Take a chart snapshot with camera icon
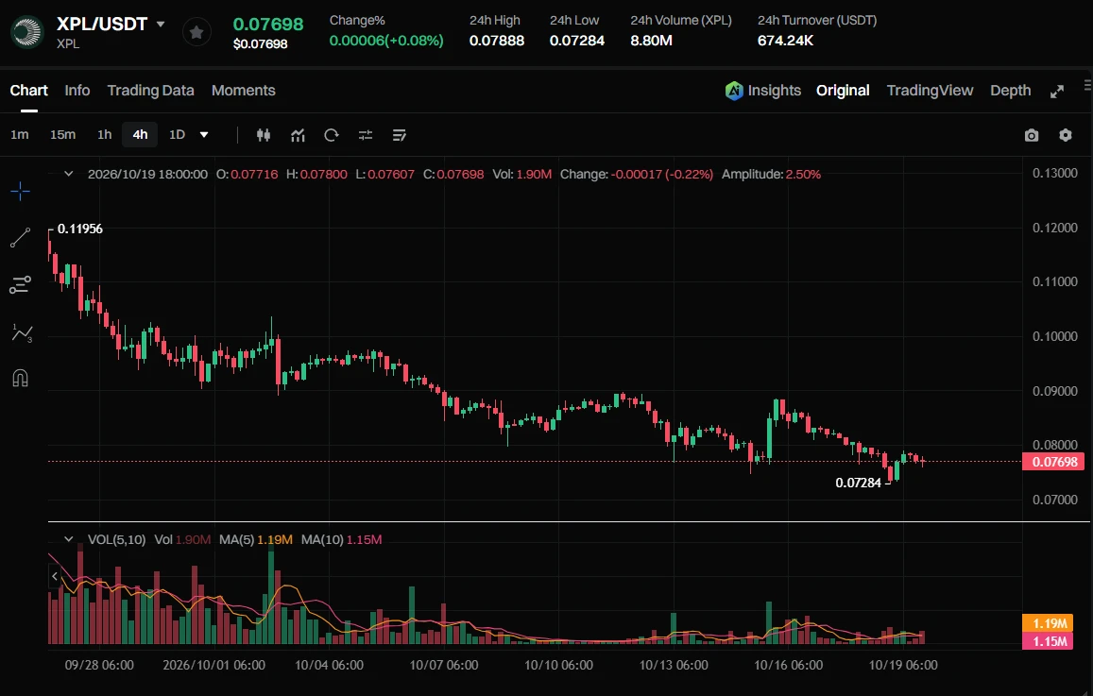 pyautogui.click(x=1032, y=135)
